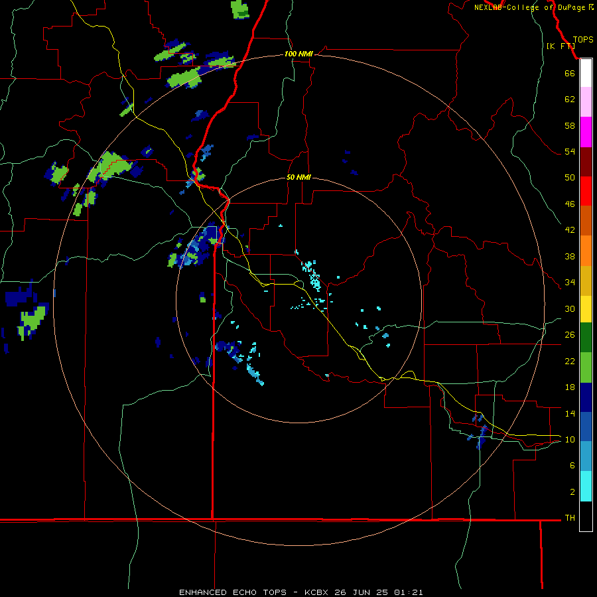597x597 pixels.
Task: Click the yellow swatch near 30
Action: (x=586, y=309)
